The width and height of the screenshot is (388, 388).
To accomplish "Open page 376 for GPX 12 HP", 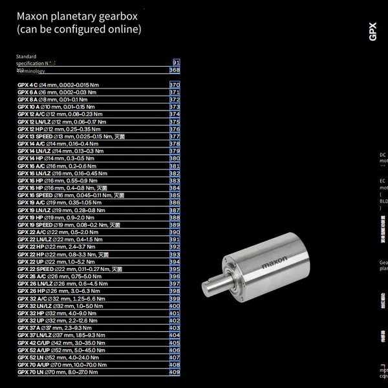I will (x=175, y=129).
